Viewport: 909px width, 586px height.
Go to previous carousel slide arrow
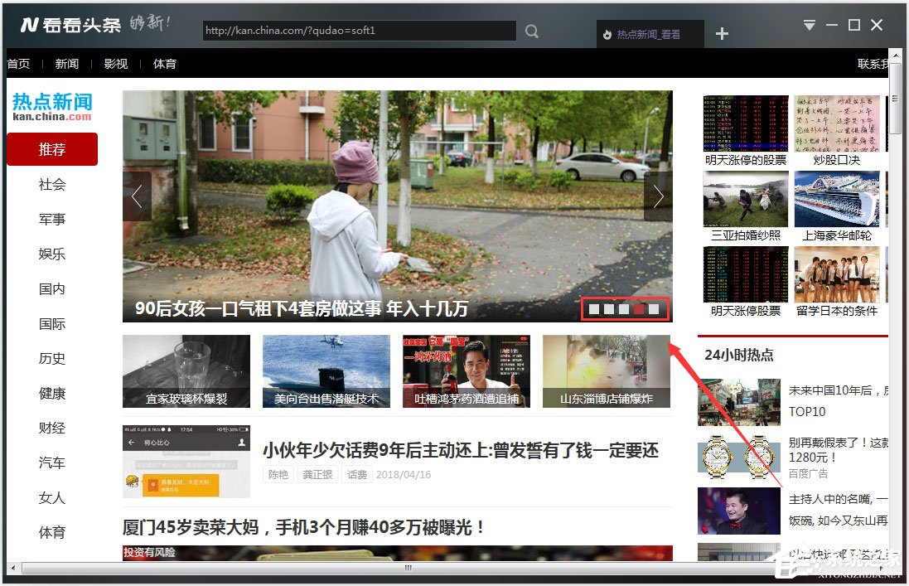pyautogui.click(x=137, y=196)
